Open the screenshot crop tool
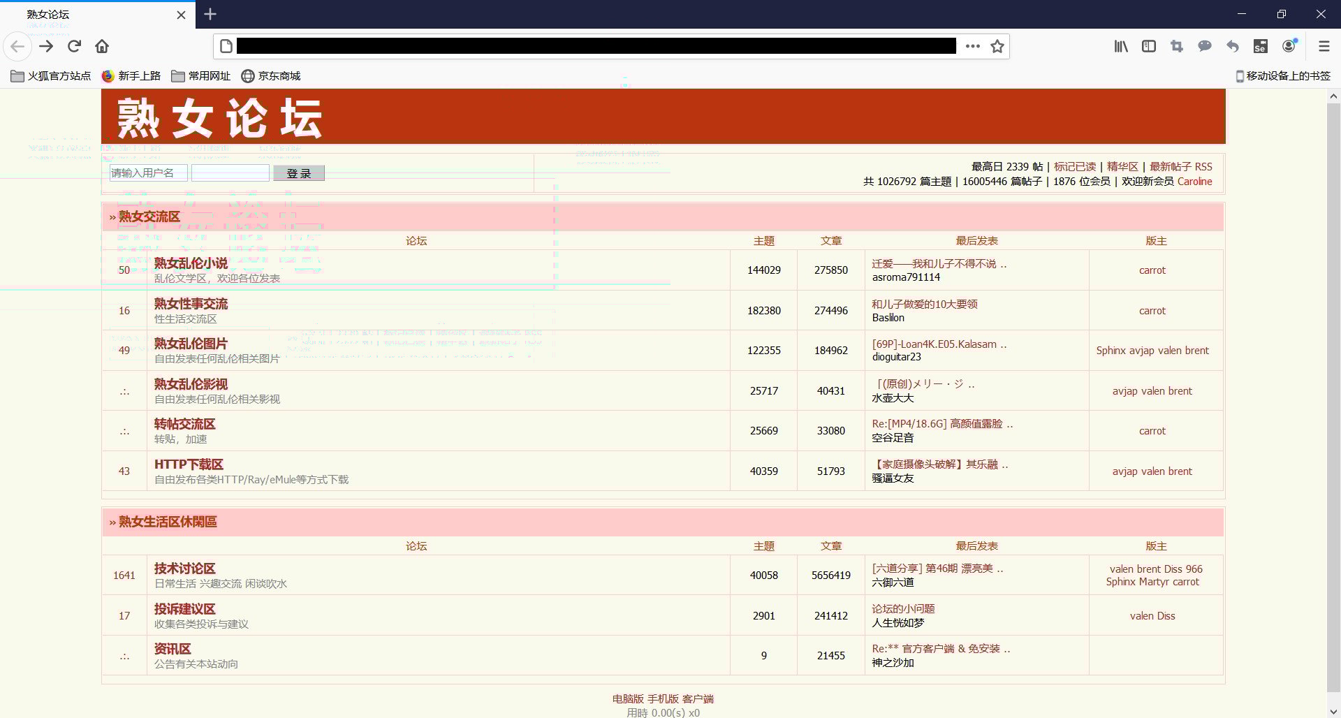The height and width of the screenshot is (718, 1341). (x=1177, y=46)
